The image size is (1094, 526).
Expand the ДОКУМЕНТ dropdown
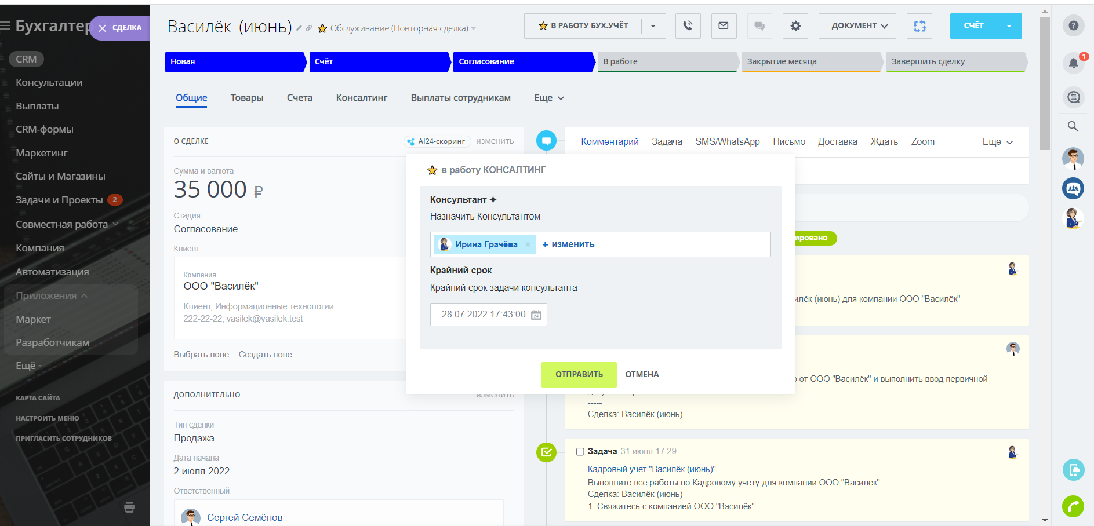pyautogui.click(x=858, y=26)
